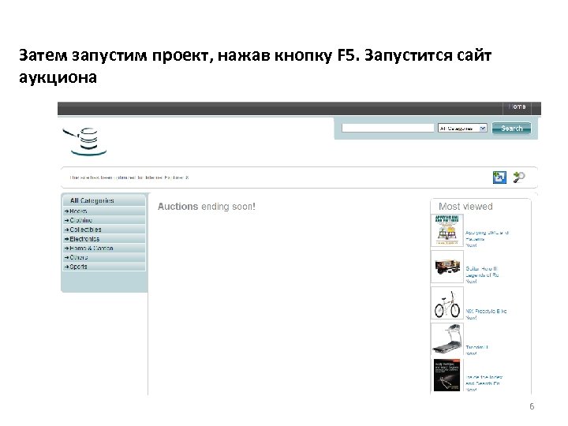The height and width of the screenshot is (426, 568).
Task: Open the Clothing category
Action: [104, 220]
